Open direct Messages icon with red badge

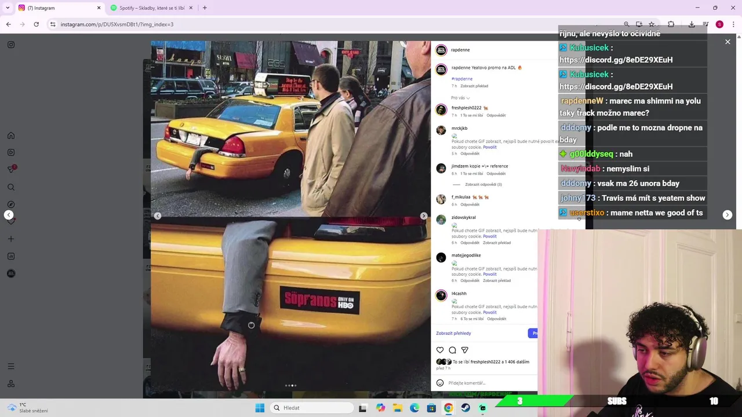point(11,169)
